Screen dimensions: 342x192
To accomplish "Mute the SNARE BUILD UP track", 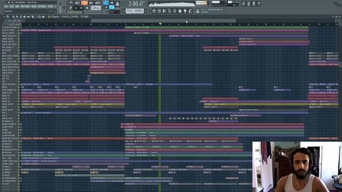I will coord(19,36).
